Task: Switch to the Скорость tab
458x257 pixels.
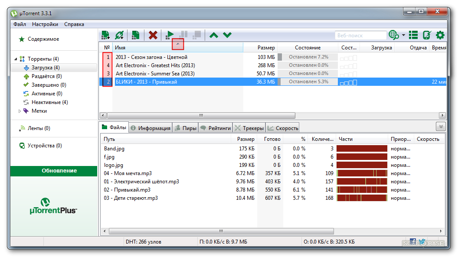Action: (x=283, y=128)
